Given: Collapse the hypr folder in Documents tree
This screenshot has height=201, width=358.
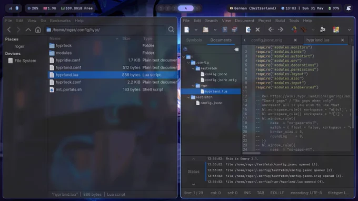Looking at the screenshot, I should point(193,86).
